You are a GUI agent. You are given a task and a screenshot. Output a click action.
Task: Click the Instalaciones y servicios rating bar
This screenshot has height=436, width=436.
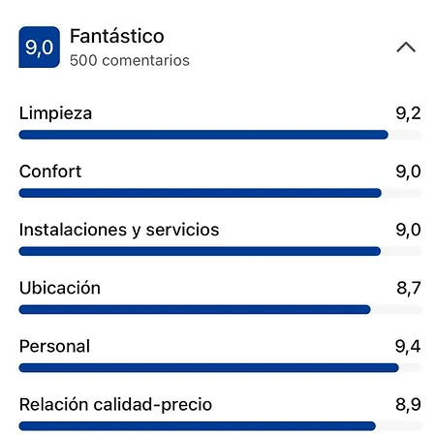(x=220, y=251)
